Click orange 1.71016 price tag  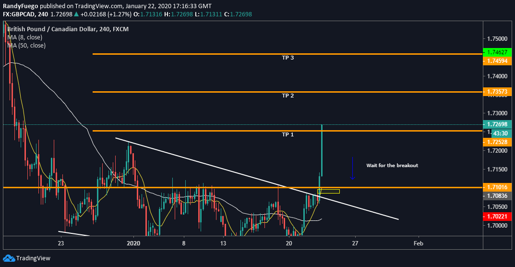pos(498,187)
